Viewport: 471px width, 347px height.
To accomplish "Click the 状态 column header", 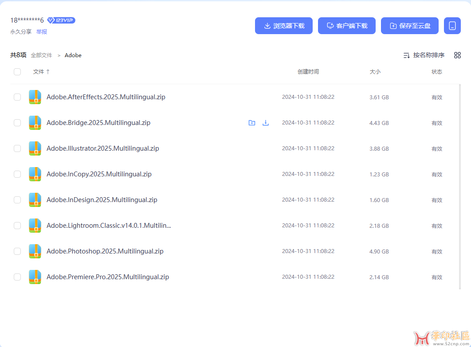I will pyautogui.click(x=437, y=72).
